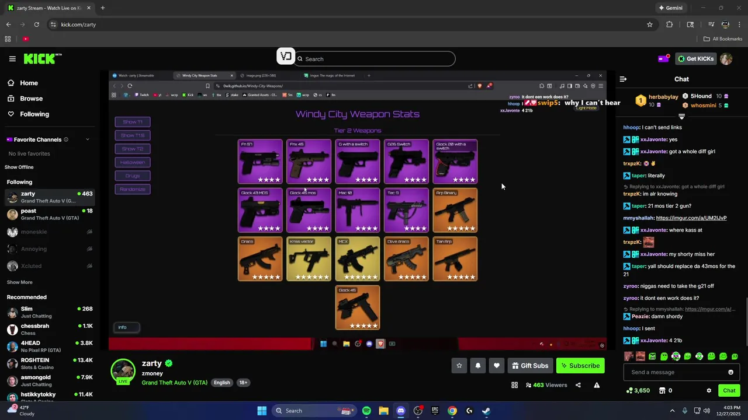The height and width of the screenshot is (420, 748).
Task: Click the Windows Start button
Action: pyautogui.click(x=262, y=411)
